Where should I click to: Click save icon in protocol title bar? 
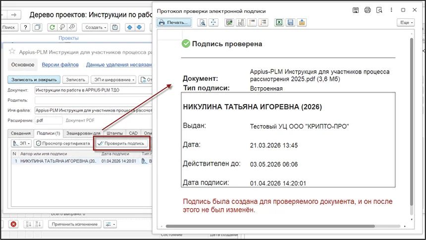pyautogui.click(x=356, y=10)
